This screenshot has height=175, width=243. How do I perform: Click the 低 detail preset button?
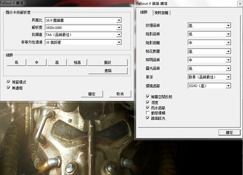(16, 62)
